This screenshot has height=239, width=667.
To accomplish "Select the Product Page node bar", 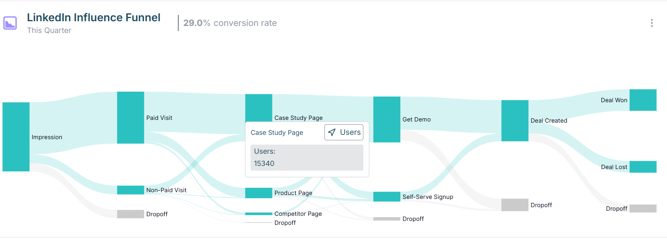I will [x=259, y=193].
